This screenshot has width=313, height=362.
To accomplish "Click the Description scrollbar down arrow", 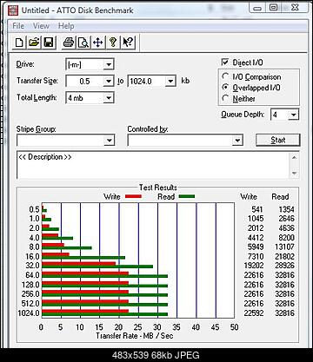I will point(295,174).
